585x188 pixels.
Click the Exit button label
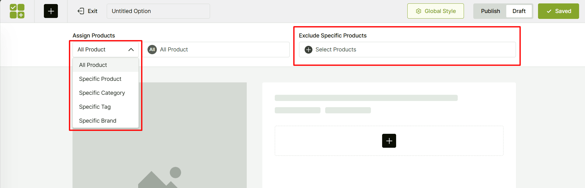[x=92, y=11]
